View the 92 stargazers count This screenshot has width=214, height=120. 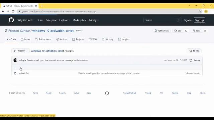click(x=186, y=31)
